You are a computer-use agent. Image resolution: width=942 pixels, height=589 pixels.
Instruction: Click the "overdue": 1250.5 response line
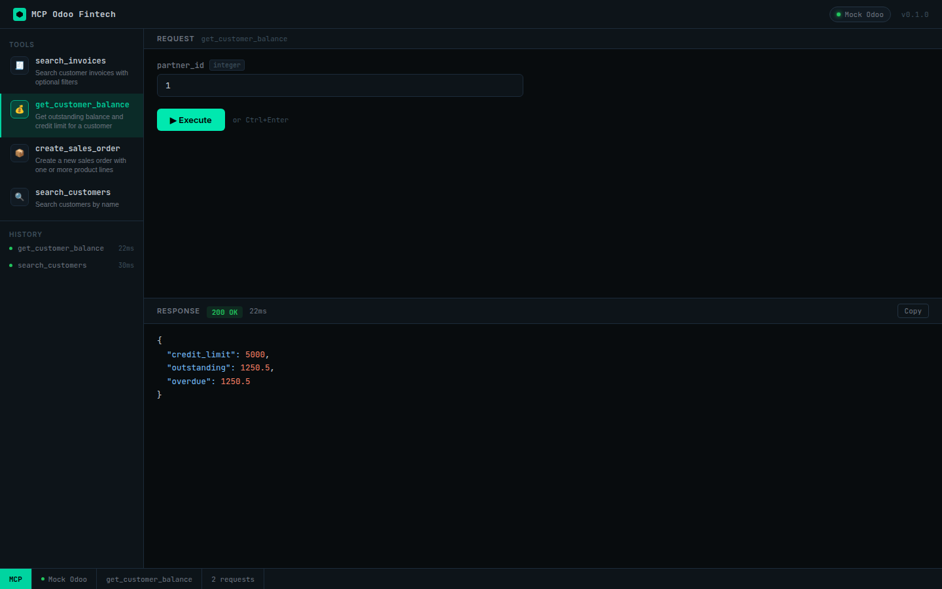(208, 382)
